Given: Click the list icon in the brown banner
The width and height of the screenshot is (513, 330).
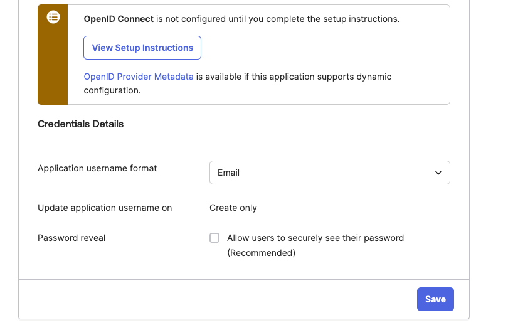Looking at the screenshot, I should [x=53, y=18].
